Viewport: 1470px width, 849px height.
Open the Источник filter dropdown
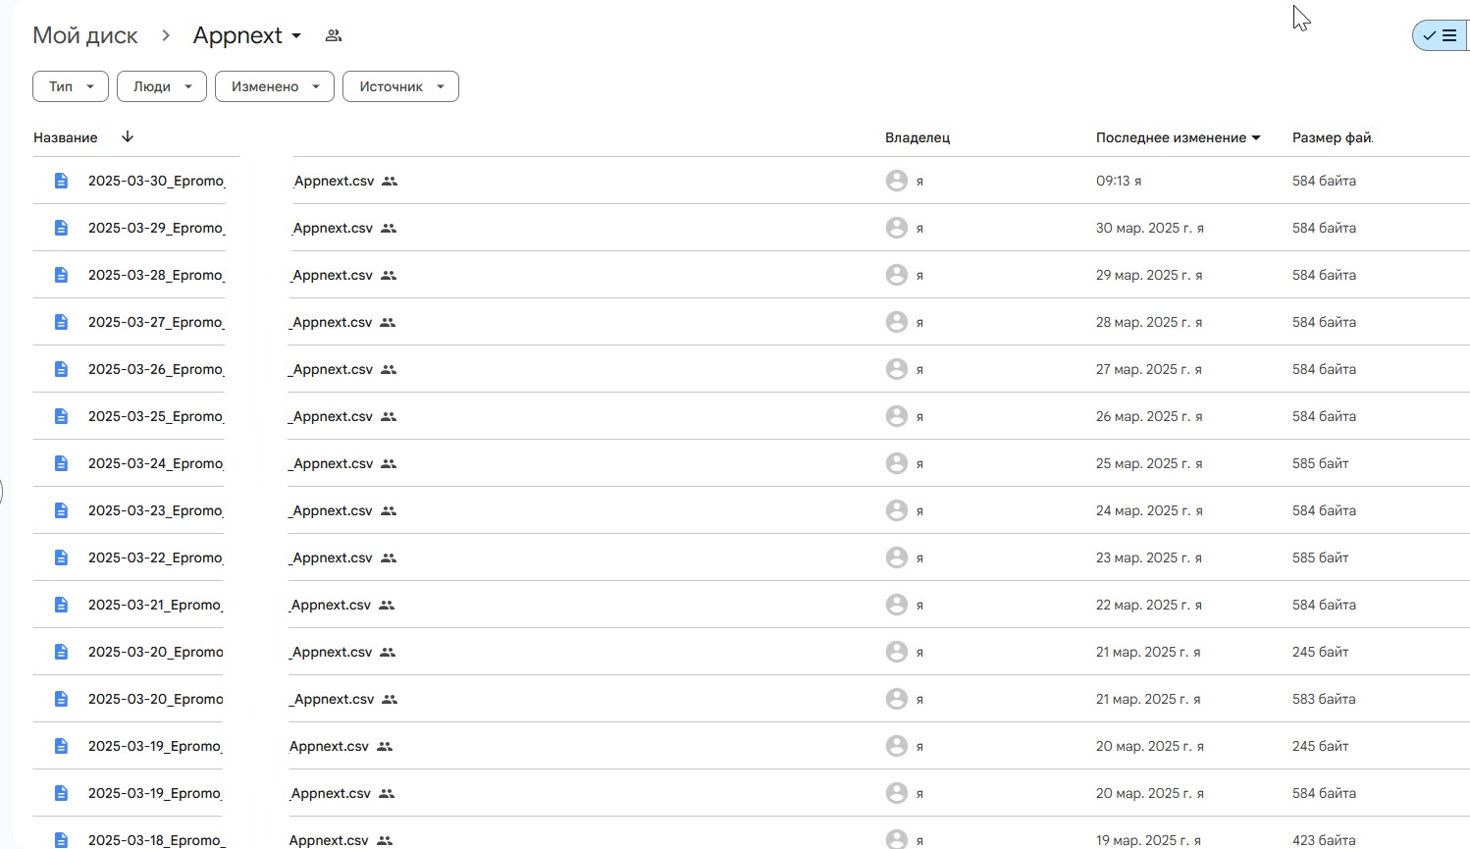tap(400, 86)
